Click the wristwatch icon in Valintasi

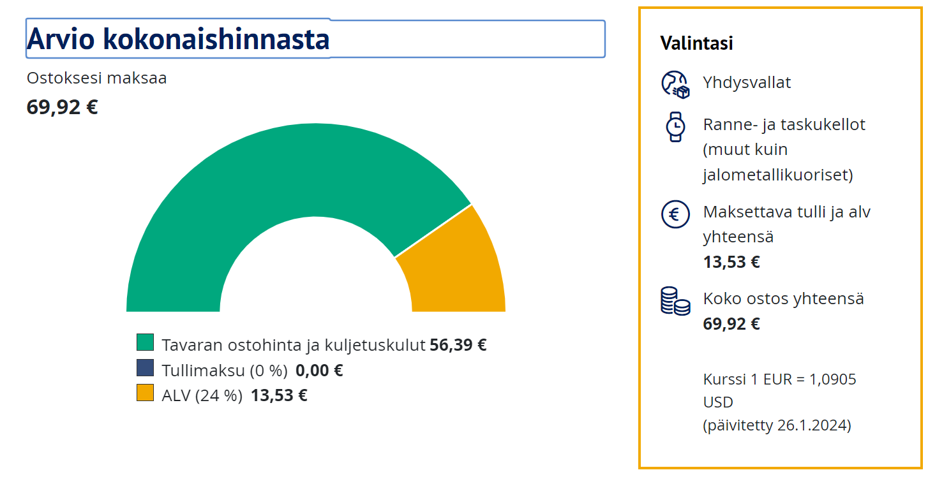(675, 126)
